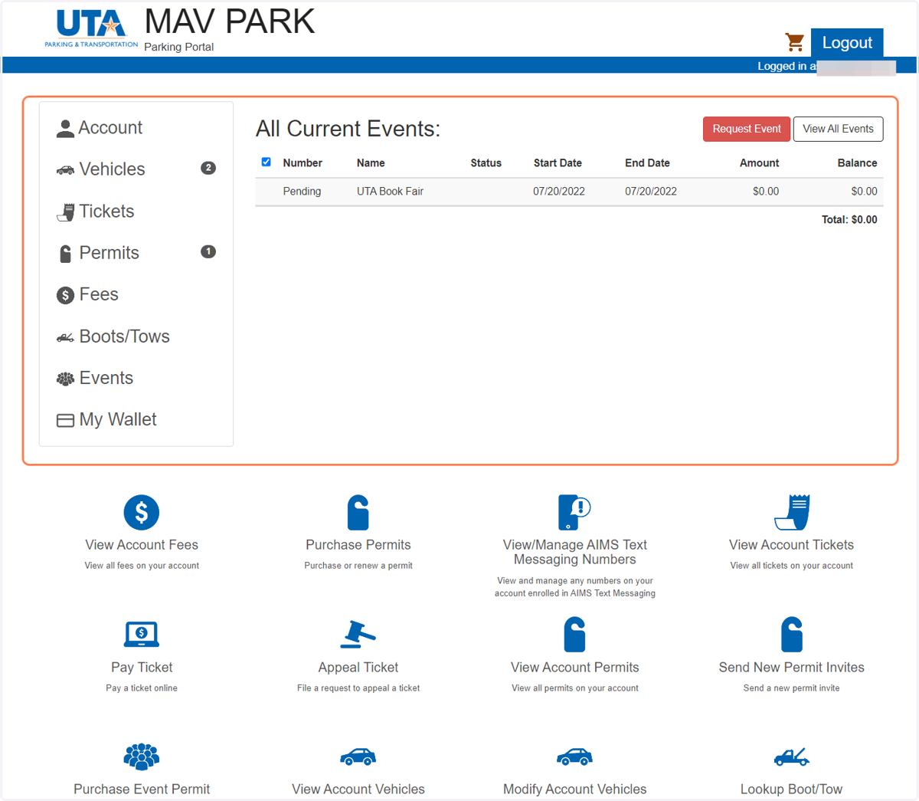This screenshot has width=919, height=801.
Task: Open the View Account Fees link
Action: click(x=142, y=545)
